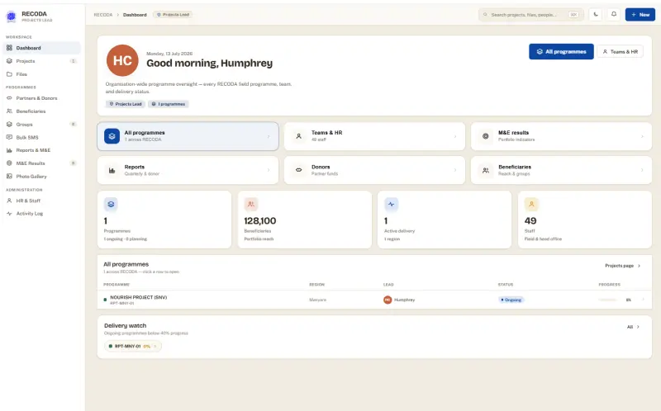
Task: Click the Teams & HR card person icon
Action: click(x=298, y=136)
